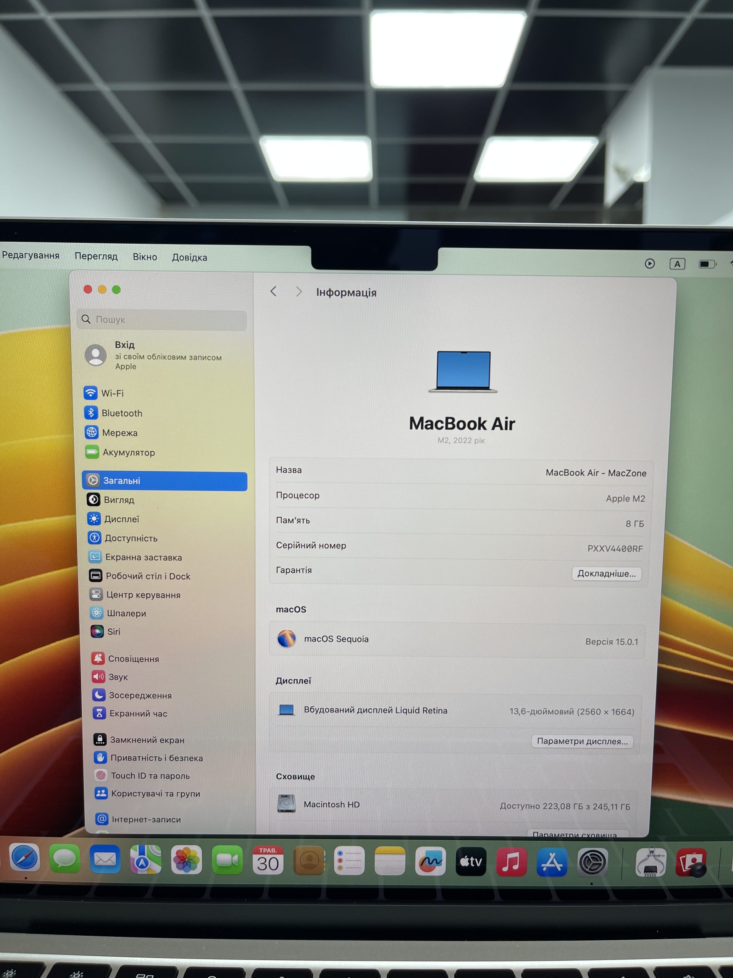
Task: Open Contacts from the Dock
Action: coord(309,860)
